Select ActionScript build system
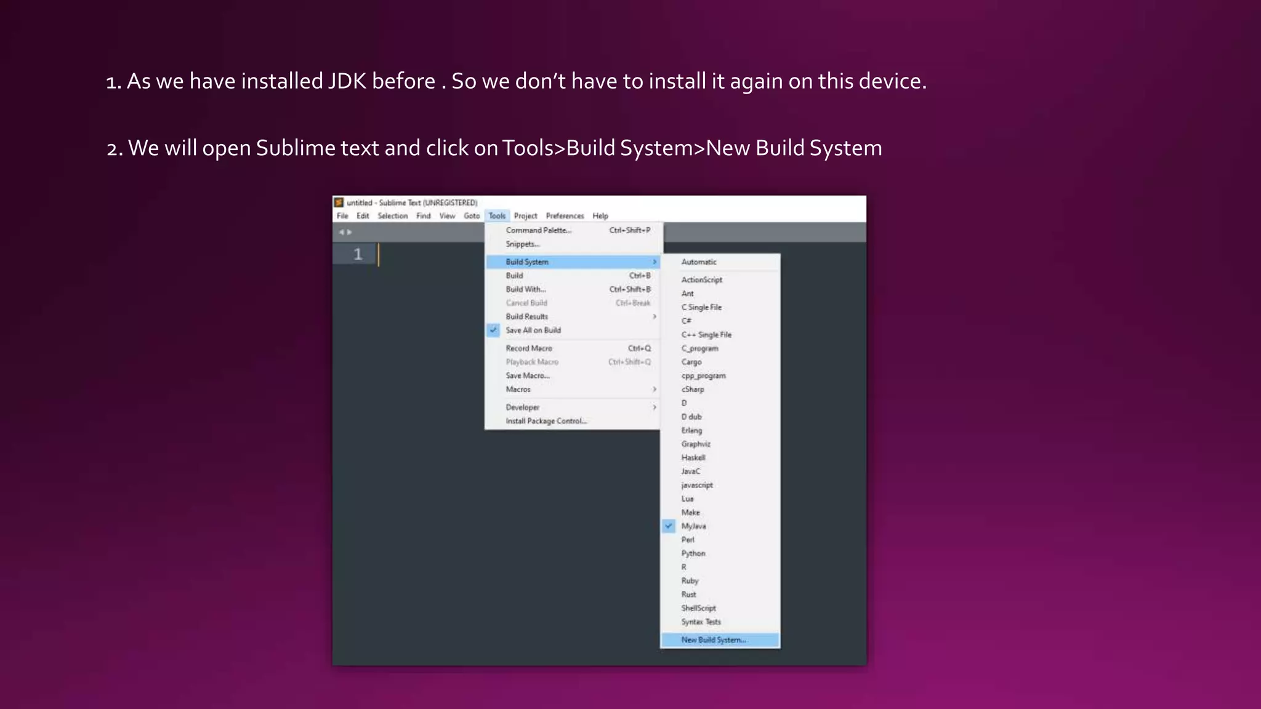 (720, 279)
